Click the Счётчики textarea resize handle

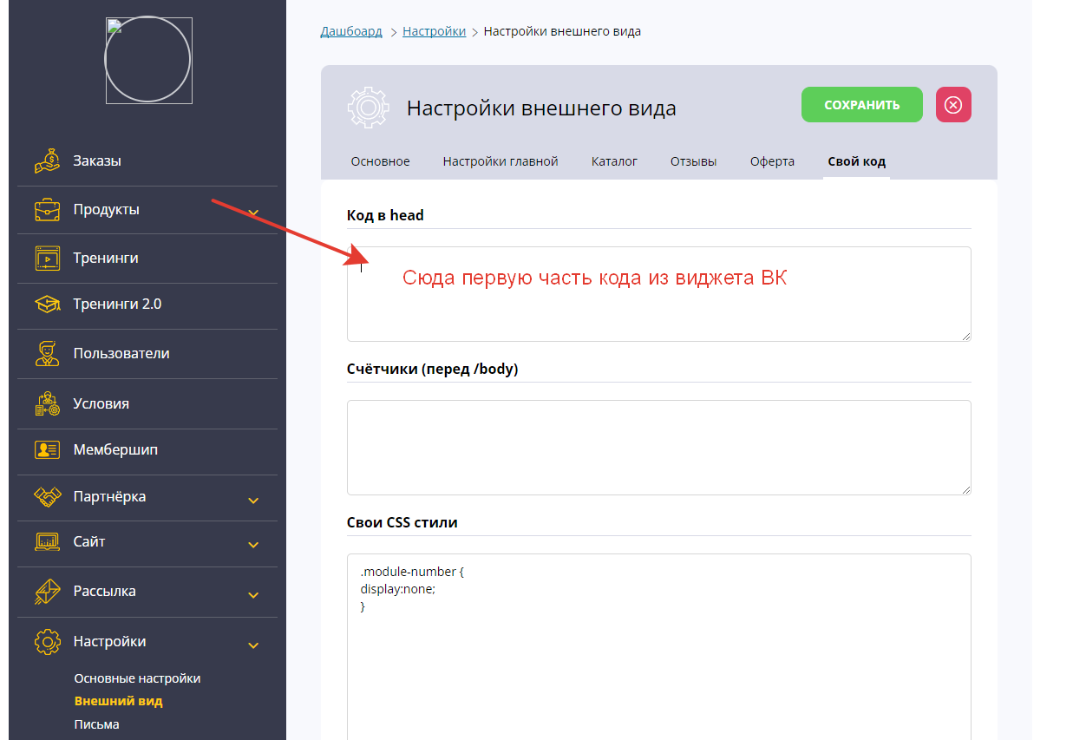pyautogui.click(x=965, y=489)
